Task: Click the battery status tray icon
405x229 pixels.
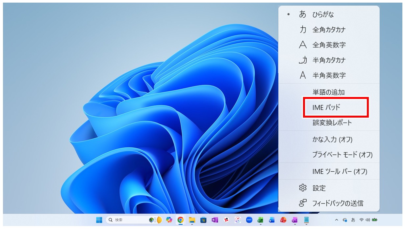Action: [375, 220]
